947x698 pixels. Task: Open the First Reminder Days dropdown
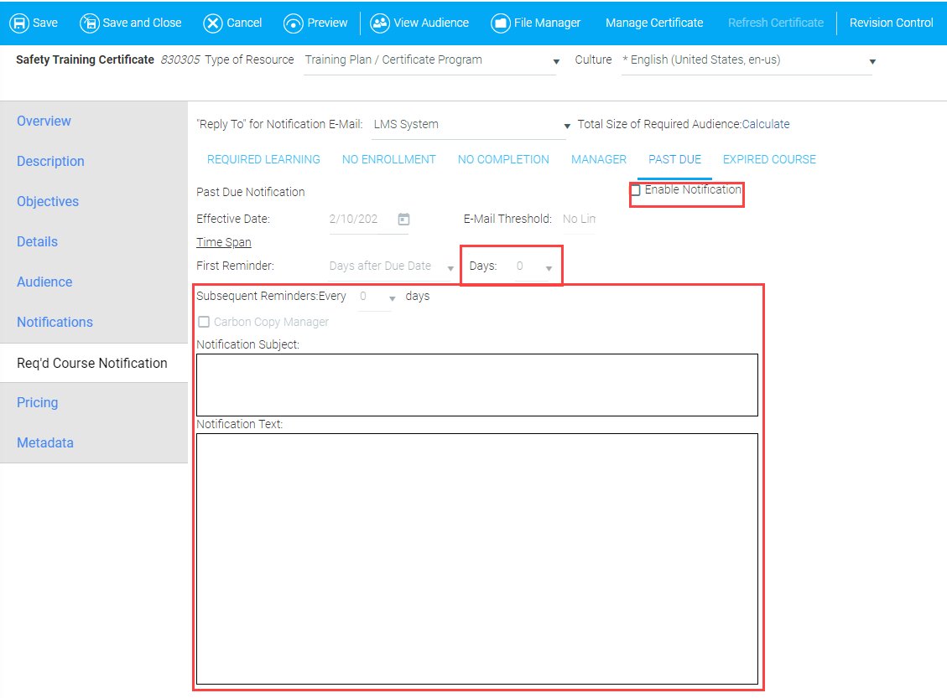[x=549, y=268]
